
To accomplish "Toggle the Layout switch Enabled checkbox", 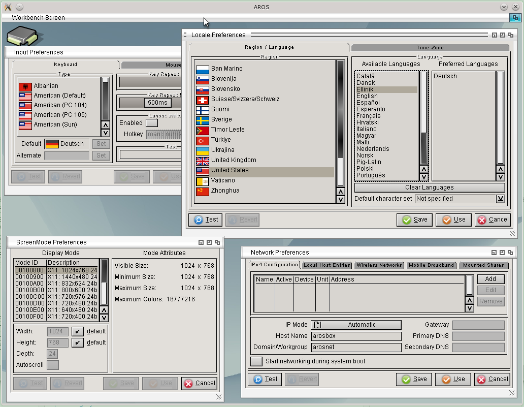I will 151,123.
